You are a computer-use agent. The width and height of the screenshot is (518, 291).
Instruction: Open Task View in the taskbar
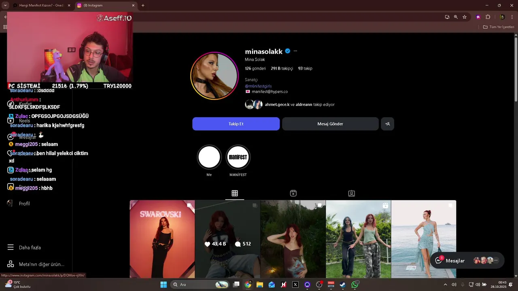click(236, 285)
